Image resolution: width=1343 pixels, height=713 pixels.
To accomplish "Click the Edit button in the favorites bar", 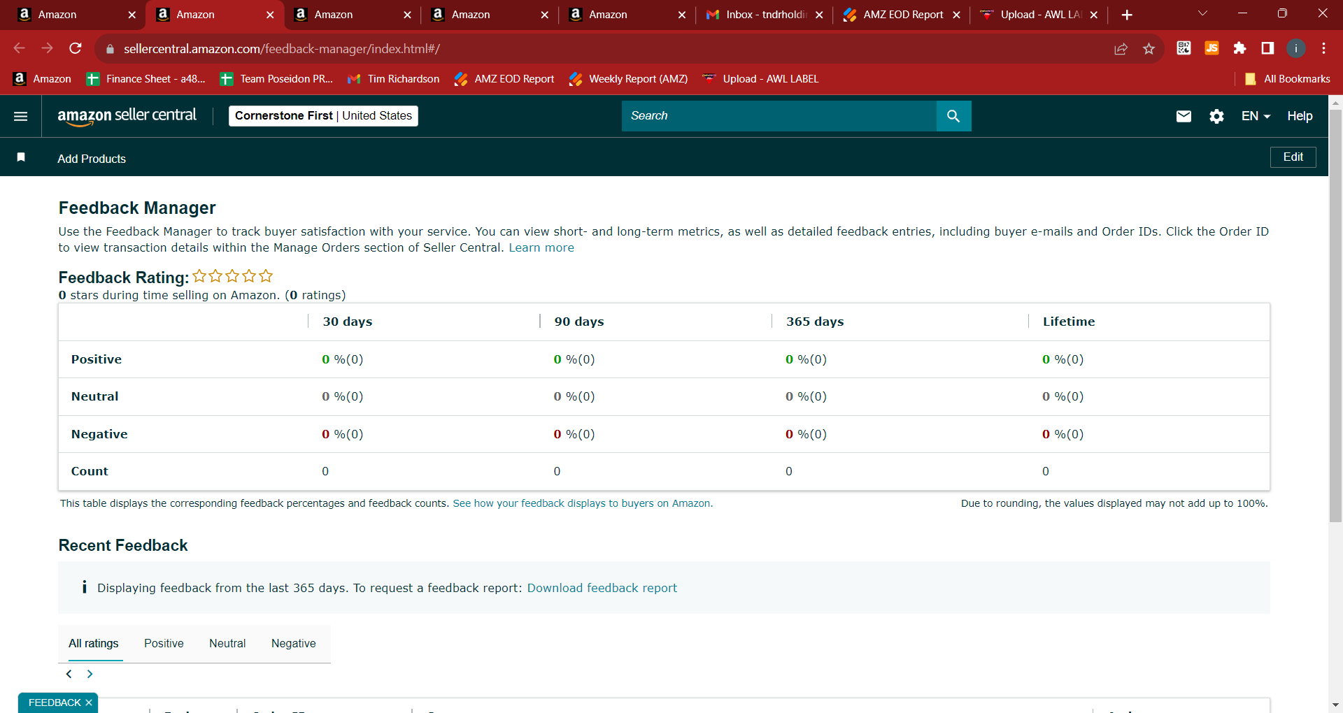I will tap(1293, 157).
